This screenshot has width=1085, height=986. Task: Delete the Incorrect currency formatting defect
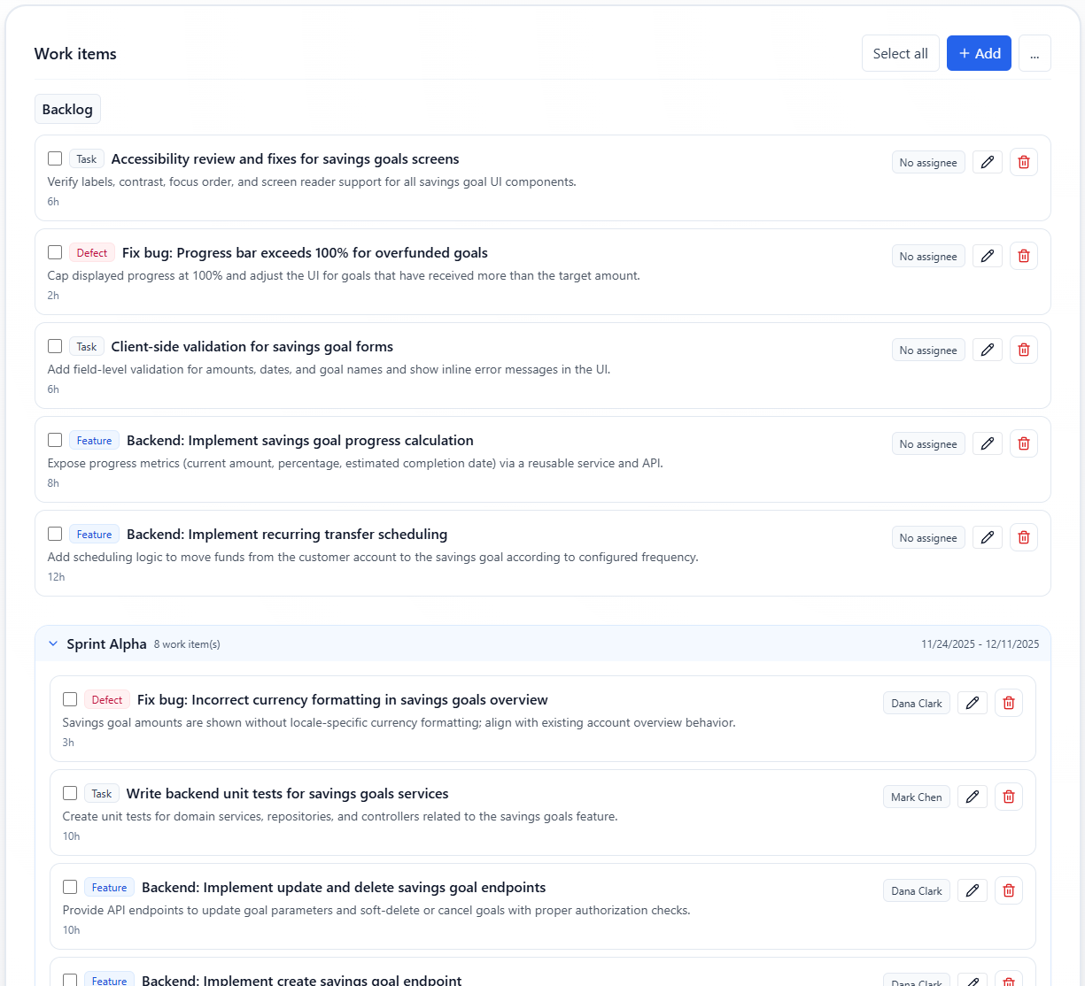pyautogui.click(x=1008, y=703)
